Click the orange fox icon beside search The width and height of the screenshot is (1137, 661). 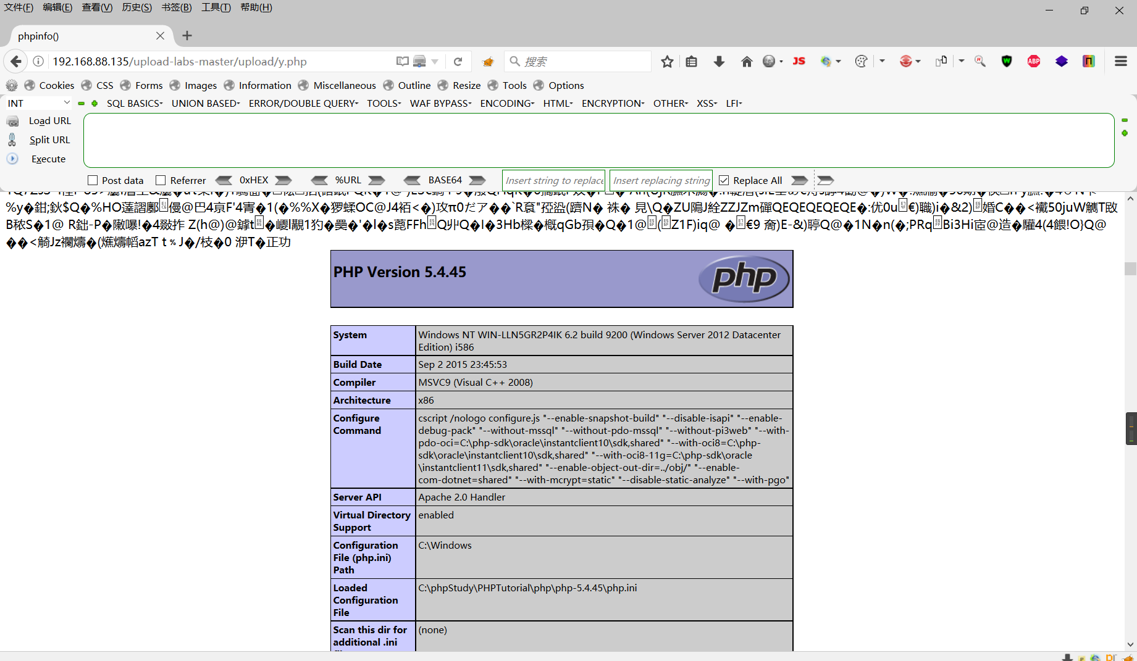pos(488,61)
